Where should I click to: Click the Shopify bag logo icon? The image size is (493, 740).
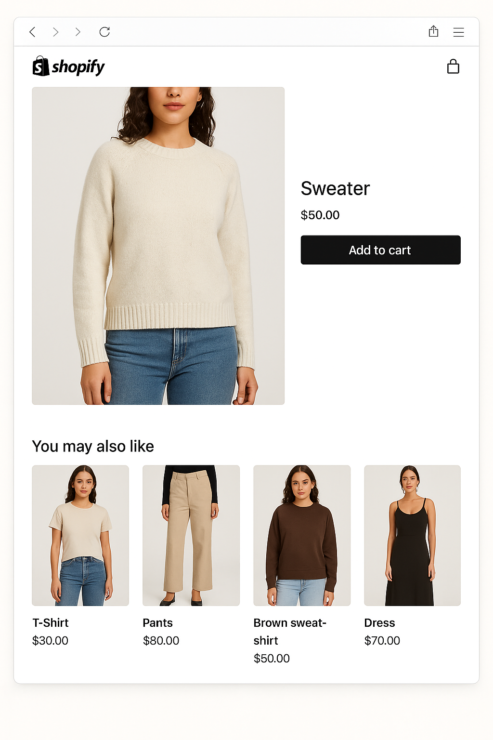coord(41,66)
